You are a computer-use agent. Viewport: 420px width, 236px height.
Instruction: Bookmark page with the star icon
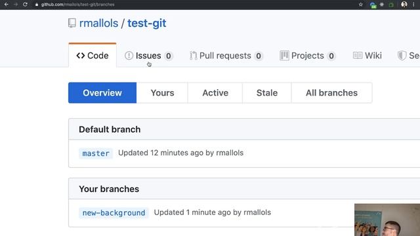point(361,5)
